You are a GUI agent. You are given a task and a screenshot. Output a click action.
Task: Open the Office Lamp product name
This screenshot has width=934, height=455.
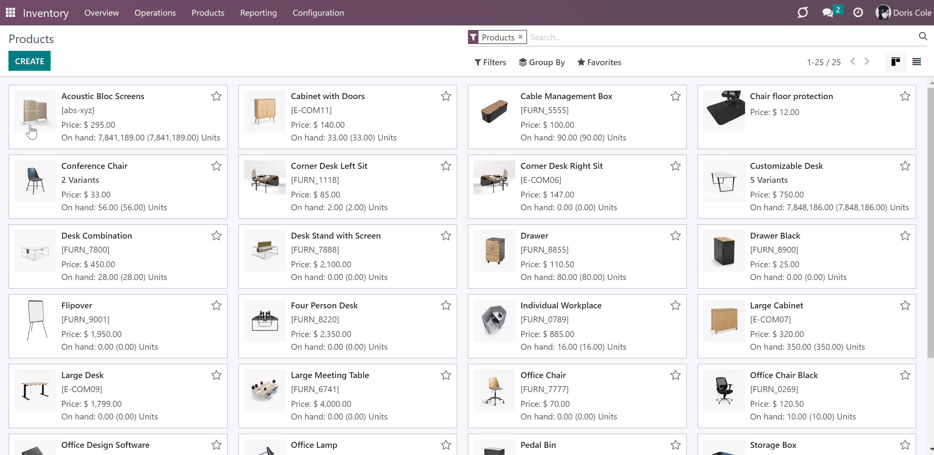tap(314, 445)
